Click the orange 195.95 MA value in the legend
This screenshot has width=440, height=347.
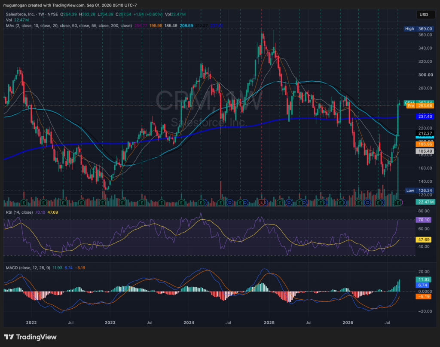(156, 25)
